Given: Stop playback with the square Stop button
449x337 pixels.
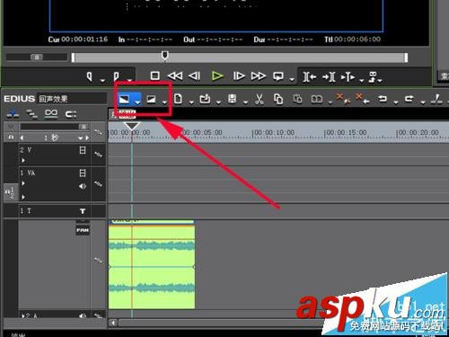Looking at the screenshot, I should coord(154,75).
